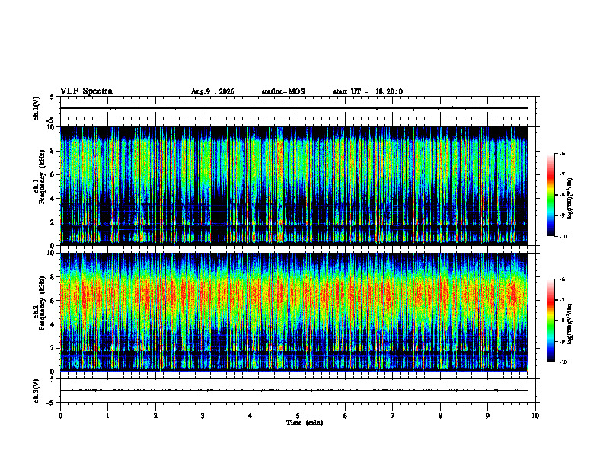The height and width of the screenshot is (466, 603).
Task: Click time axis tick label "10"
Action: [x=535, y=416]
